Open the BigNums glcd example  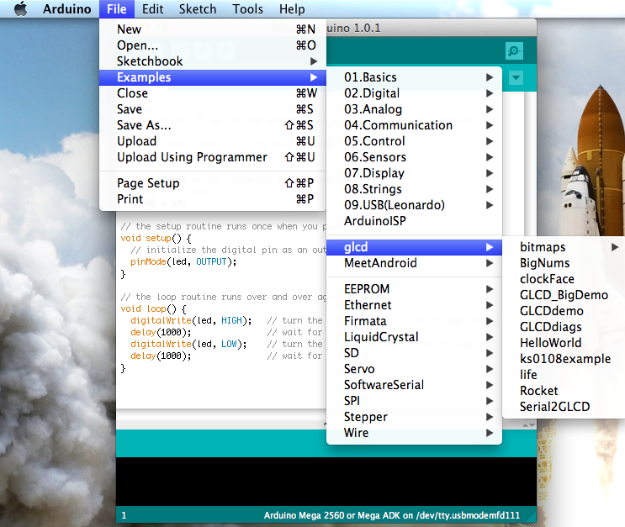coord(564,263)
